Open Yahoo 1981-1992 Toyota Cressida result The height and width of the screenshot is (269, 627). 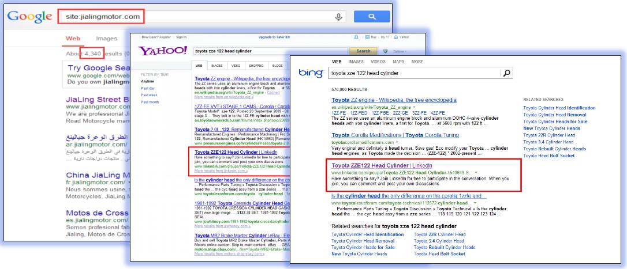242,203
